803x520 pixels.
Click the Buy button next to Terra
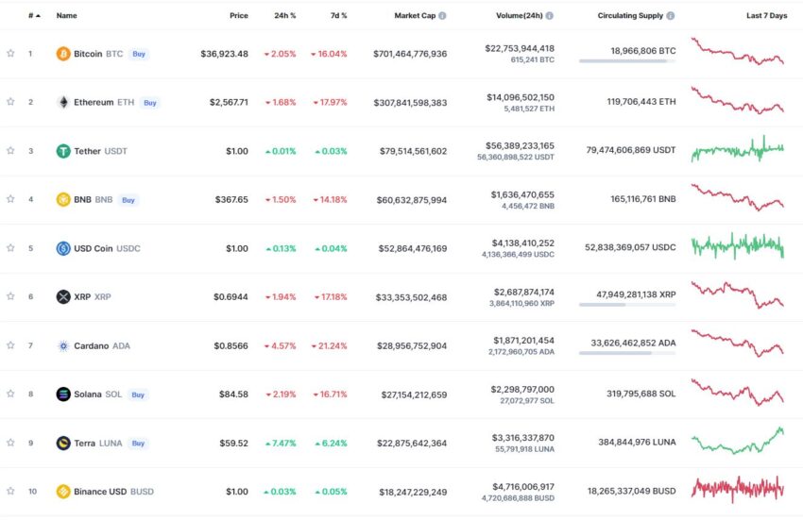coord(138,444)
